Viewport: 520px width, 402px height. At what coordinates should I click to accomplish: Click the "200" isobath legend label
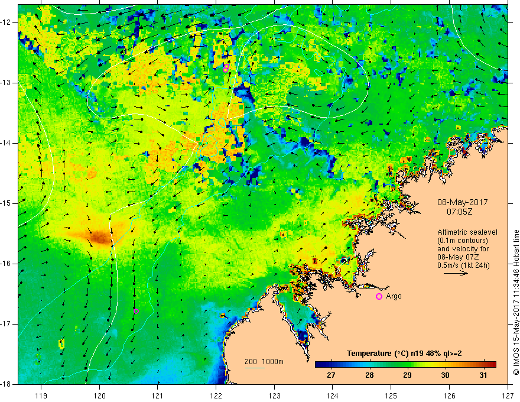click(251, 362)
